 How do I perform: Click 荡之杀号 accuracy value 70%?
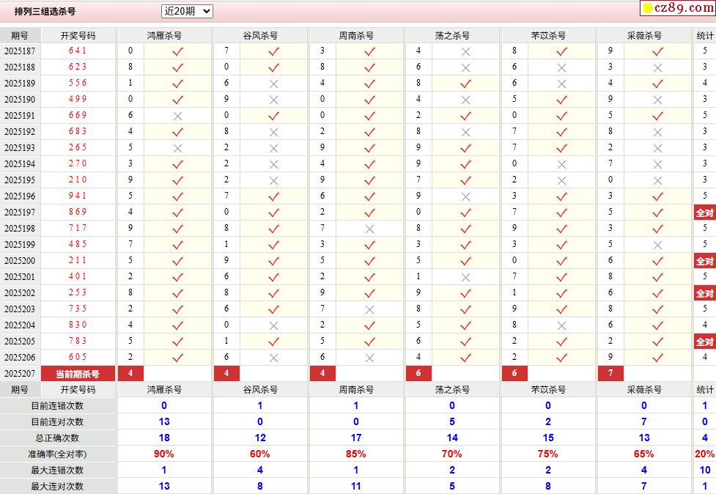coord(451,454)
